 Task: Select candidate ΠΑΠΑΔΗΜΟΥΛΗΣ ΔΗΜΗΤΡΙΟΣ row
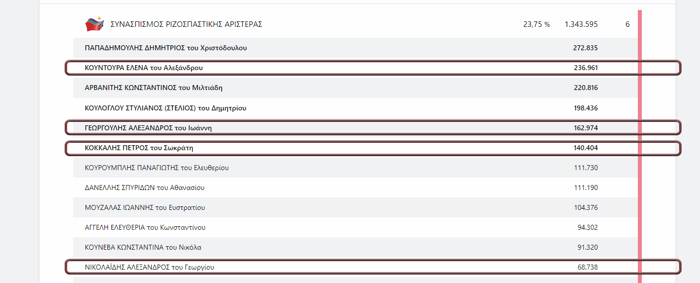click(x=355, y=48)
